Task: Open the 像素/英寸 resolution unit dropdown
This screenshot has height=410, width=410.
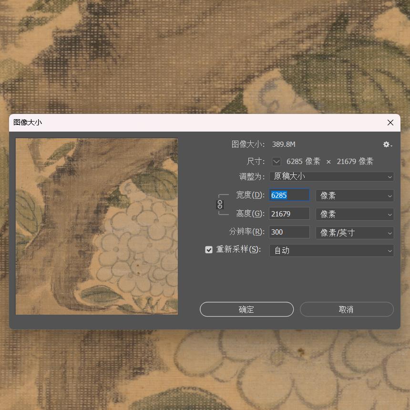Action: point(355,233)
